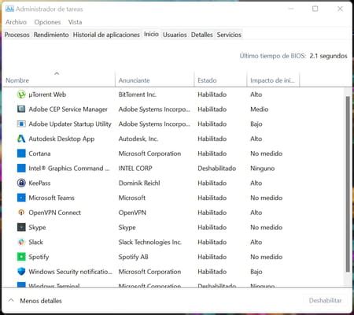Click the OpenVPN Connect icon
The image size is (354, 315).
[x=21, y=213]
